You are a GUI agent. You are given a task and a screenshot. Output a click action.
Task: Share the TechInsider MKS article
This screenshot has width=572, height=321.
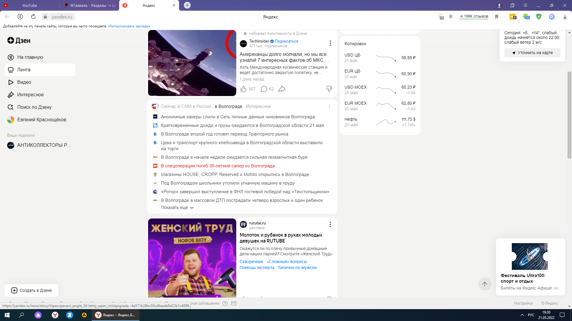(282, 89)
